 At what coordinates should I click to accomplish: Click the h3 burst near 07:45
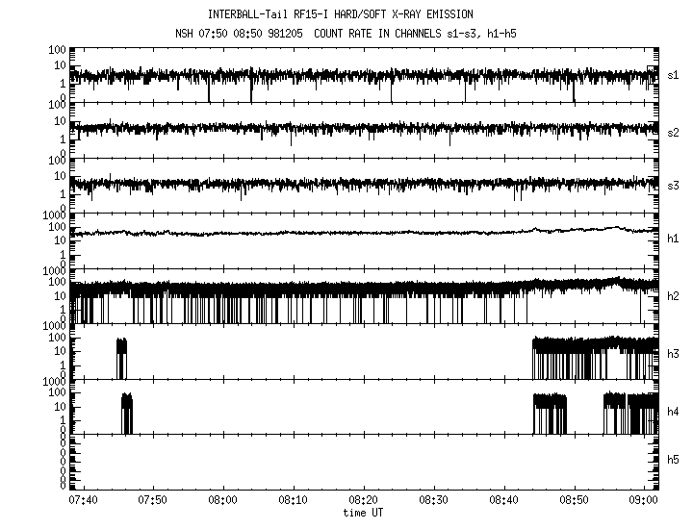coord(121,356)
